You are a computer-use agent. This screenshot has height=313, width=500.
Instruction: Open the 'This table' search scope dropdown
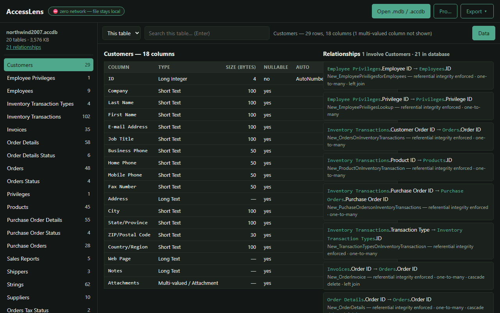121,33
